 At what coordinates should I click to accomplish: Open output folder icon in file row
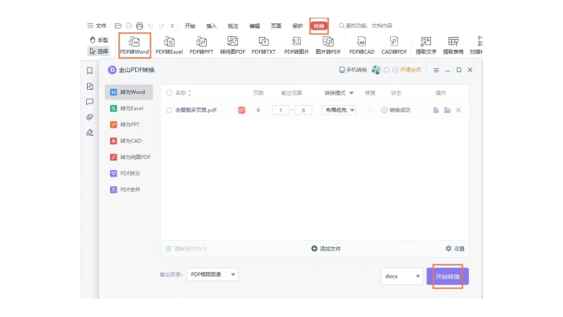pyautogui.click(x=447, y=110)
